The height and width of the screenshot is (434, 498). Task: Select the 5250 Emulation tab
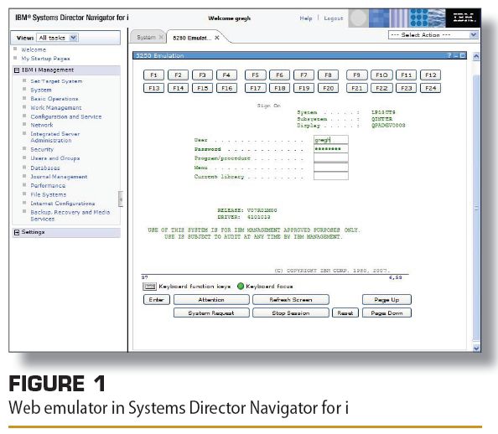tap(192, 38)
